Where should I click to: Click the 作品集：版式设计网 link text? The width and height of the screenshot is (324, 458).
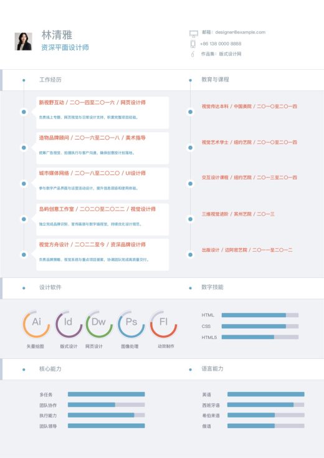tap(221, 54)
